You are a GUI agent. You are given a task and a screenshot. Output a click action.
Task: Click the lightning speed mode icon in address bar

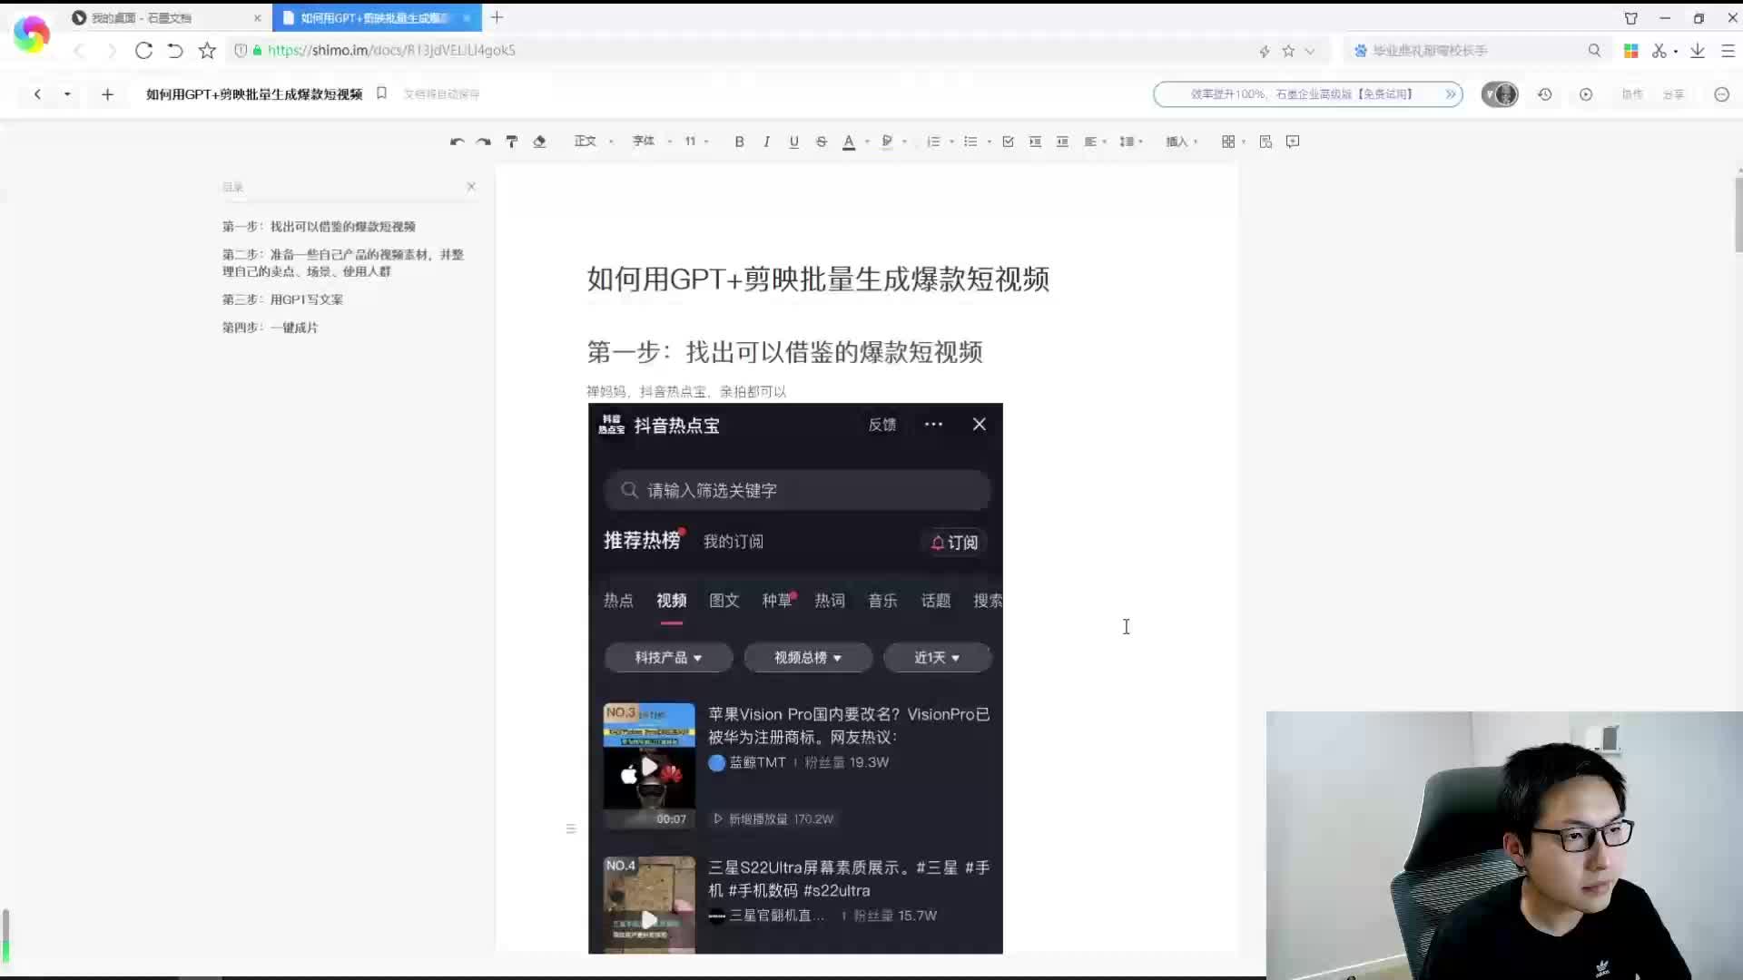(1265, 51)
